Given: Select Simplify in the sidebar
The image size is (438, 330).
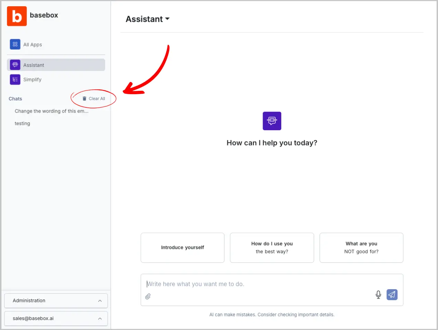Looking at the screenshot, I should click(x=33, y=80).
